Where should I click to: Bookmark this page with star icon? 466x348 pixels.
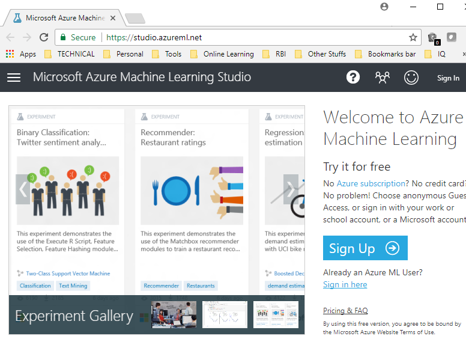point(413,37)
